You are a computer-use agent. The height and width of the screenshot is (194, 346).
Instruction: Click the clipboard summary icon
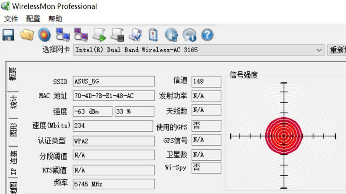[x=153, y=35]
